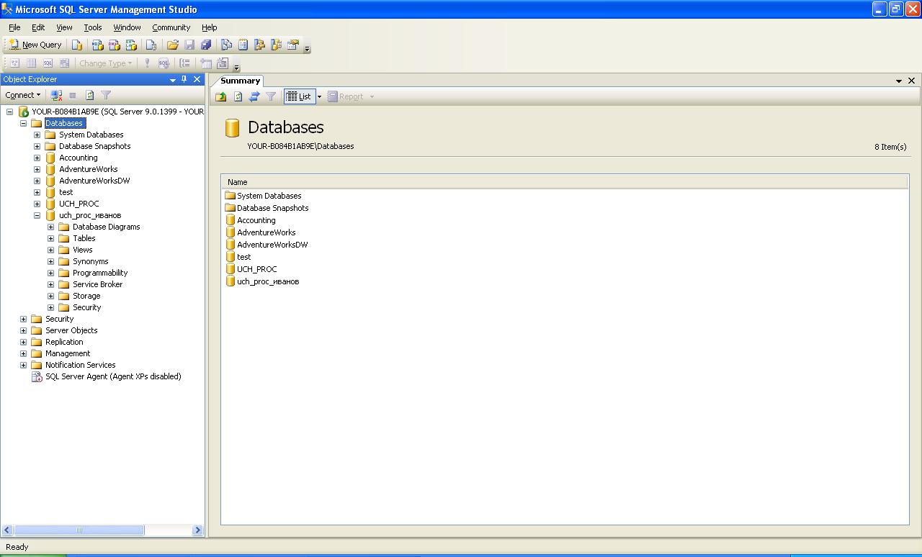The height and width of the screenshot is (557, 922).
Task: Expand the AdventureWorksDW database node
Action: pyautogui.click(x=37, y=181)
